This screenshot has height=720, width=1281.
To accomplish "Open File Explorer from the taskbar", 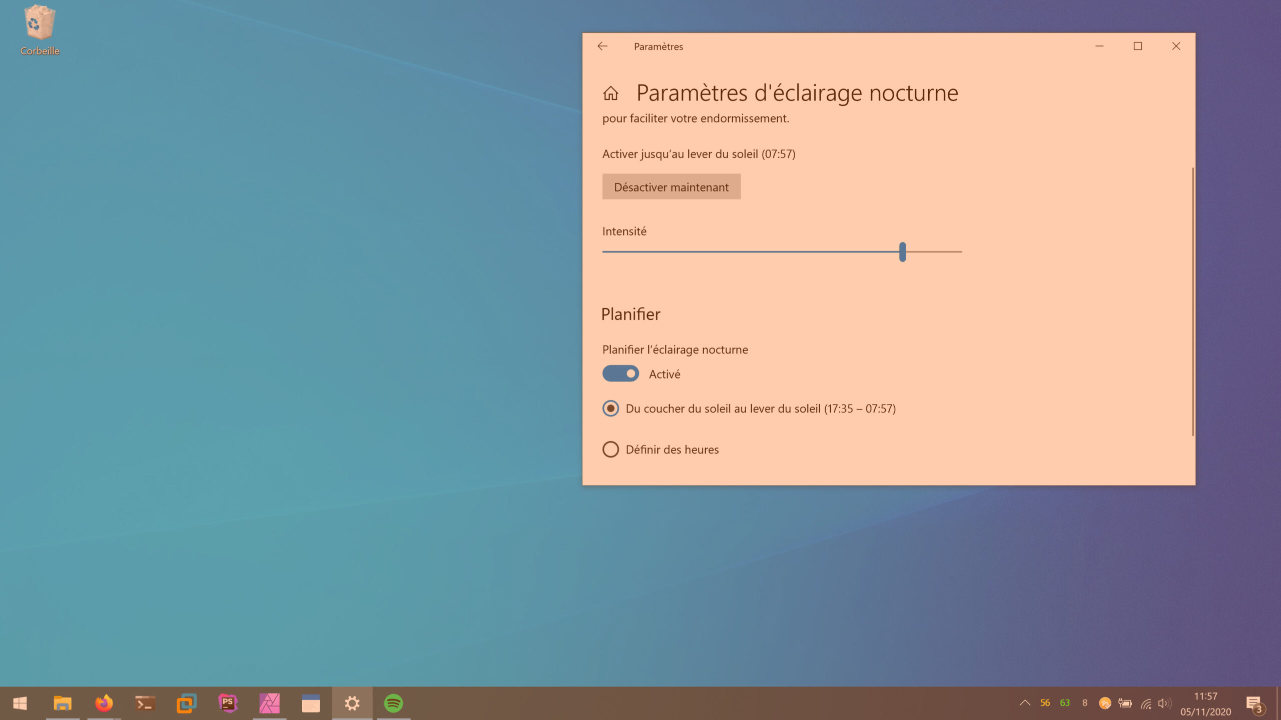I will click(63, 703).
